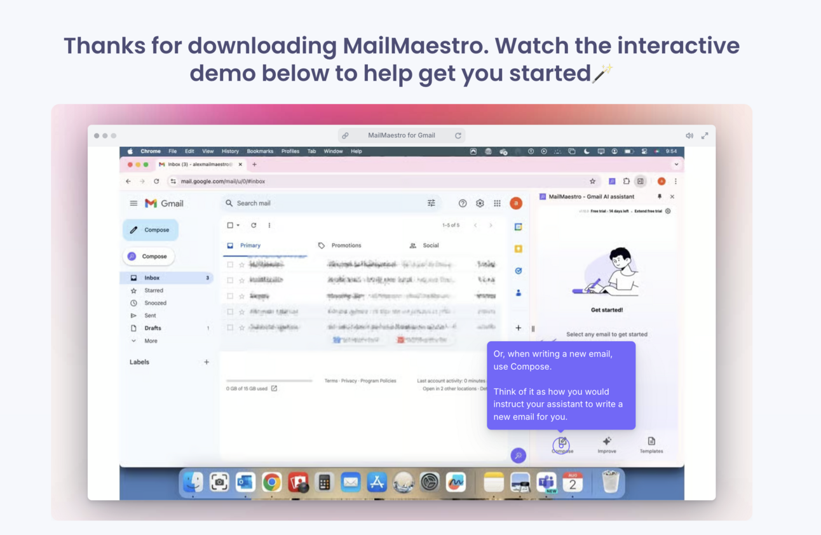This screenshot has width=821, height=535.
Task: Toggle demo player sound icon
Action: (x=689, y=136)
